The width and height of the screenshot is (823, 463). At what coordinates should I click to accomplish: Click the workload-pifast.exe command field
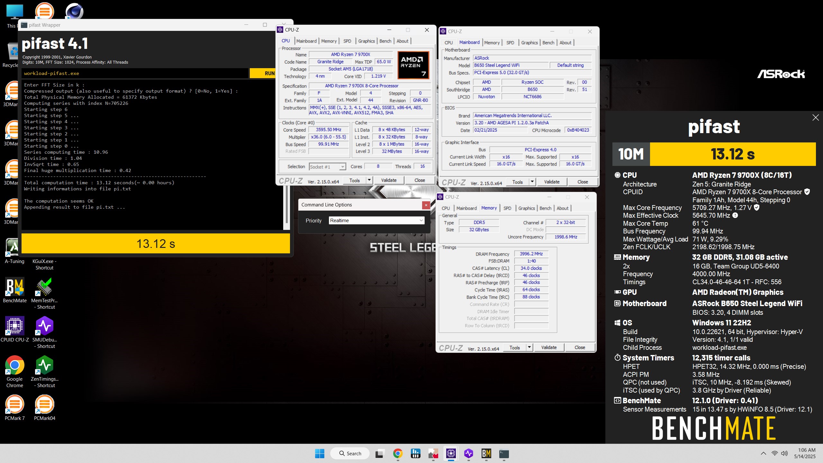pyautogui.click(x=135, y=73)
